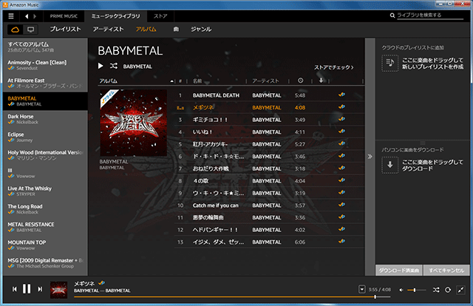Click Prime check icon on track 13 row

[x=341, y=242]
